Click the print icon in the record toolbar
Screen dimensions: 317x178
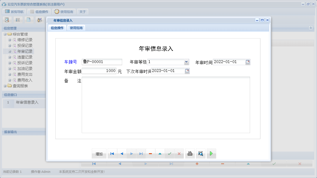[x=190, y=154]
